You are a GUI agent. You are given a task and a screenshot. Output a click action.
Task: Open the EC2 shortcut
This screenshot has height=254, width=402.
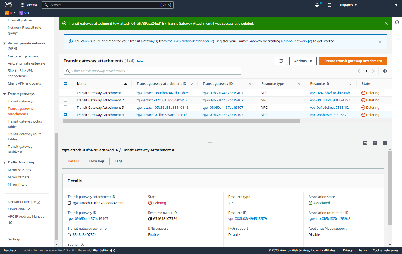10,13
